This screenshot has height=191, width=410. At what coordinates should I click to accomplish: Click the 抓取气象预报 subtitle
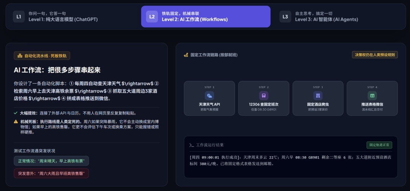(210, 109)
